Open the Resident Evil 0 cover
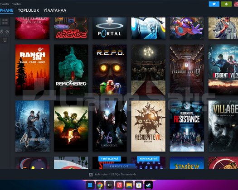The width and height of the screenshot is (238, 190). [187, 70]
